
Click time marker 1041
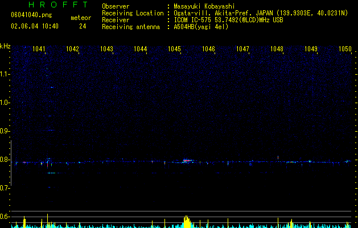pos(39,48)
